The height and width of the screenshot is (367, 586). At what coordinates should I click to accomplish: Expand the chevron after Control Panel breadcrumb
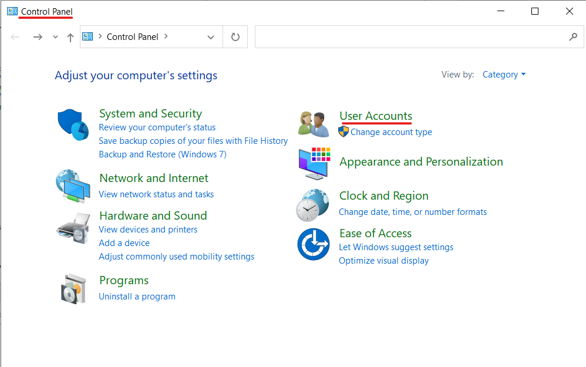tap(166, 36)
